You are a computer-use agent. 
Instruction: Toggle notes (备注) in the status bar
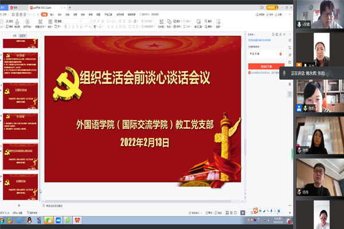pyautogui.click(x=209, y=213)
